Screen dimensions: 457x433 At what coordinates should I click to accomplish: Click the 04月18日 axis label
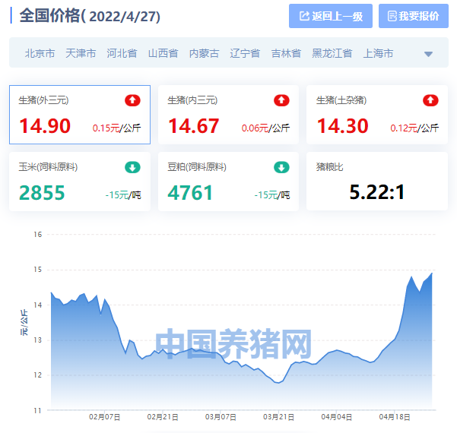(395, 417)
